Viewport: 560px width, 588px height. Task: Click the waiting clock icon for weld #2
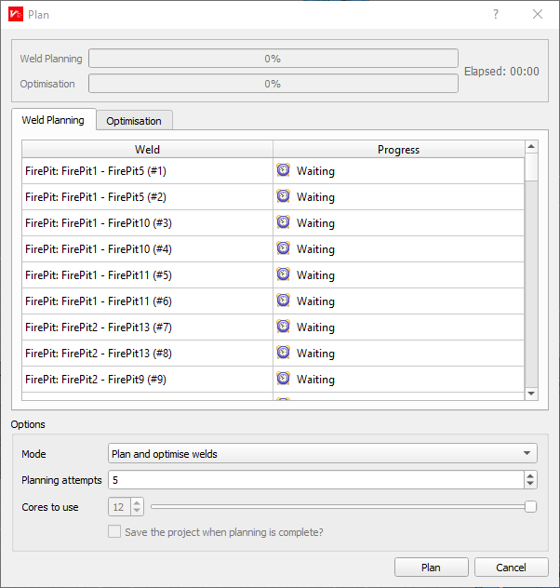coord(284,196)
